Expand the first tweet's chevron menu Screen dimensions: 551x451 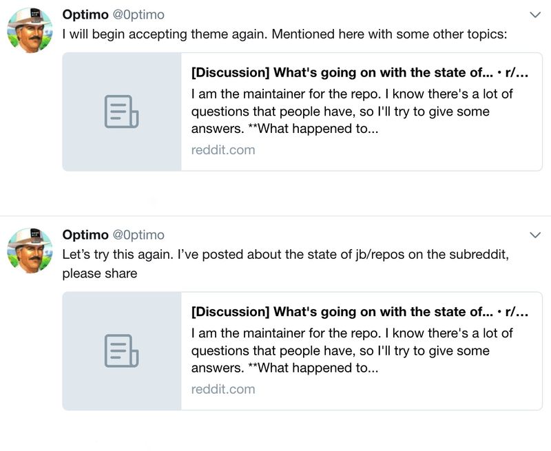535,14
